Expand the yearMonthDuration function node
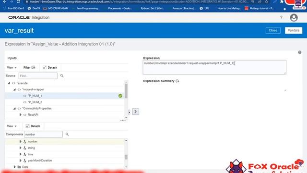This screenshot has height=173, width=307. (x=20, y=161)
